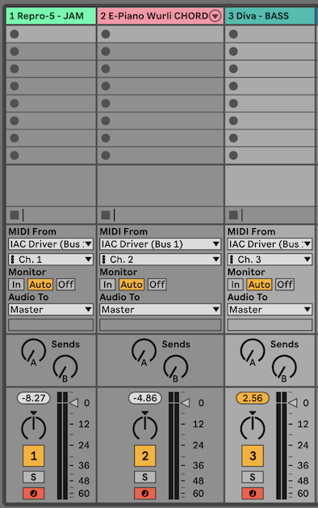318x508 pixels.
Task: Solo the Repro-5 JAM track
Action: click(x=34, y=477)
